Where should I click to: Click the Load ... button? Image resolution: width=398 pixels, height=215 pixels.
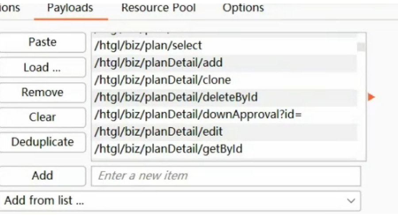point(42,68)
